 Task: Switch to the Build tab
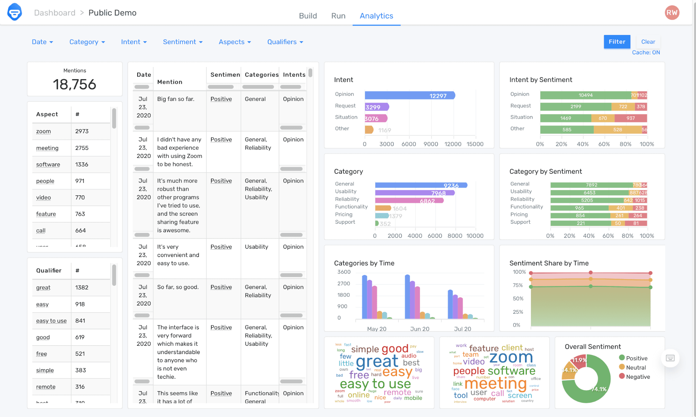(x=307, y=15)
